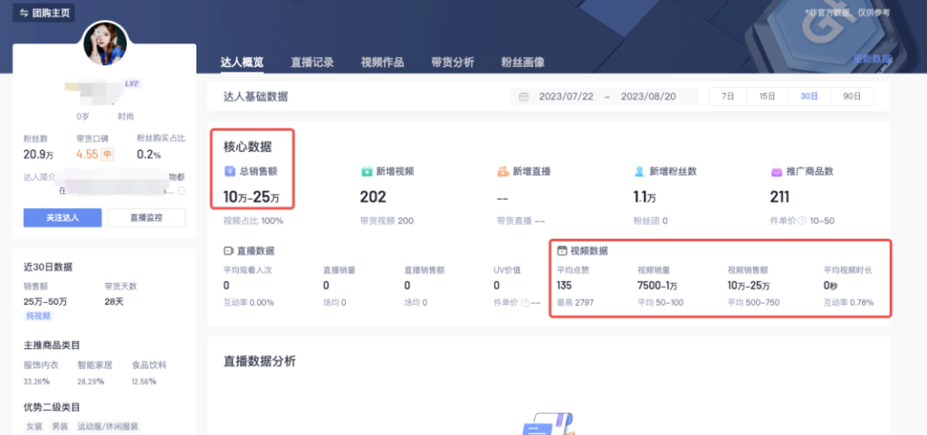Click the 新增直播 icon
The image size is (927, 435).
pos(502,172)
